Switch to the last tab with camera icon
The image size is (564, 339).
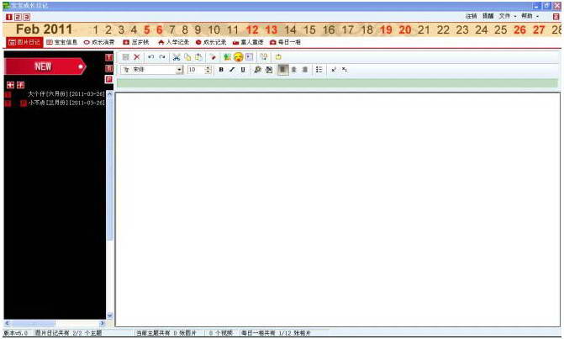[x=285, y=42]
